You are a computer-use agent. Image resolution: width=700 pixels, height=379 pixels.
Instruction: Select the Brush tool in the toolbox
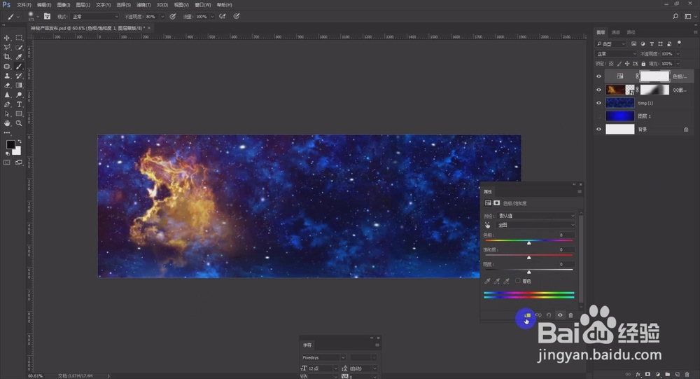(19, 66)
